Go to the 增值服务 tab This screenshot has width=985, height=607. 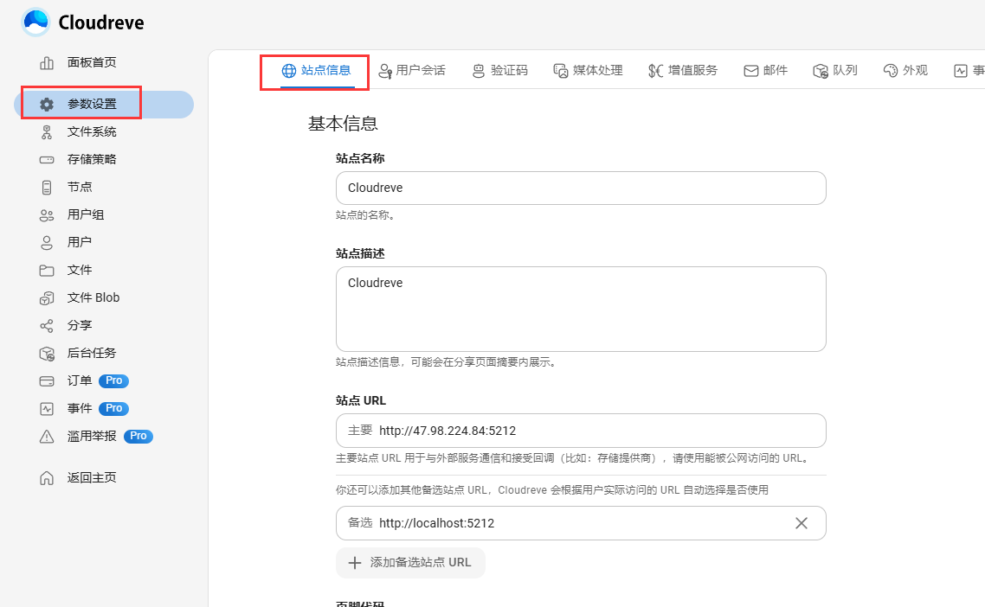click(x=683, y=70)
